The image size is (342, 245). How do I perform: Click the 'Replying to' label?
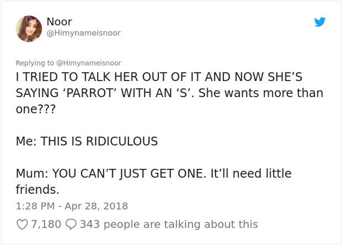point(35,63)
